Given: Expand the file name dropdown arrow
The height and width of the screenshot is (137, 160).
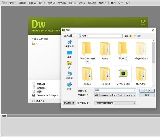Looking at the screenshot, I should click(x=135, y=91).
